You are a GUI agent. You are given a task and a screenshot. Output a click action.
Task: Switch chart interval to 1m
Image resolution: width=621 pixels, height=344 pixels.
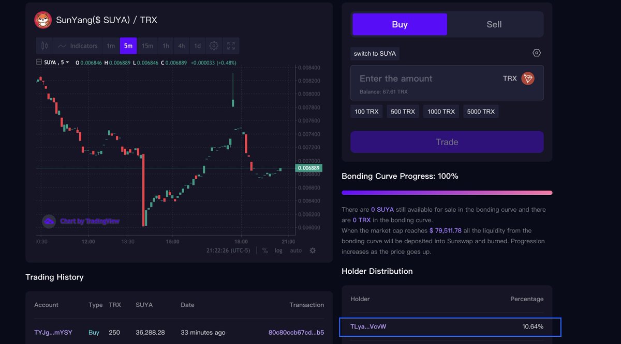(111, 46)
